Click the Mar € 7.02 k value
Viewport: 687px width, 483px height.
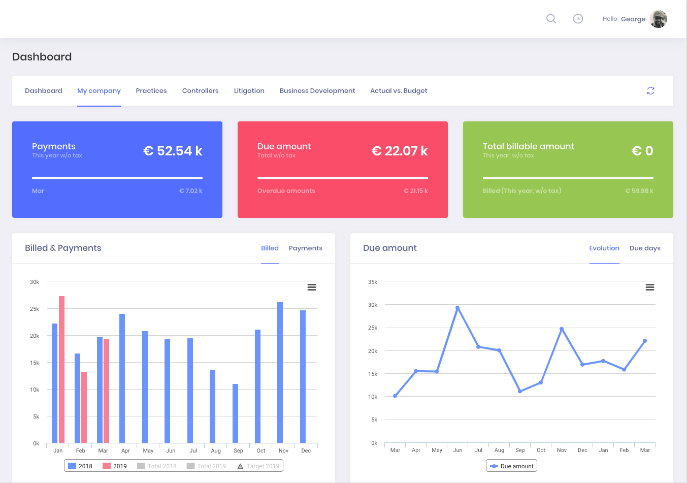pos(191,191)
